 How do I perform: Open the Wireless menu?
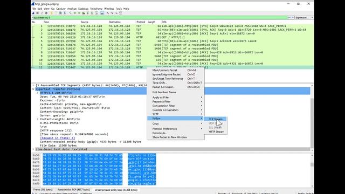tap(109, 9)
